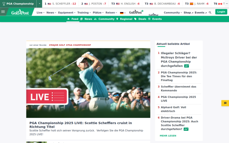Expand the PGA Championship tournament dropdown
Viewport: 229px width, 143px height.
point(39,4)
